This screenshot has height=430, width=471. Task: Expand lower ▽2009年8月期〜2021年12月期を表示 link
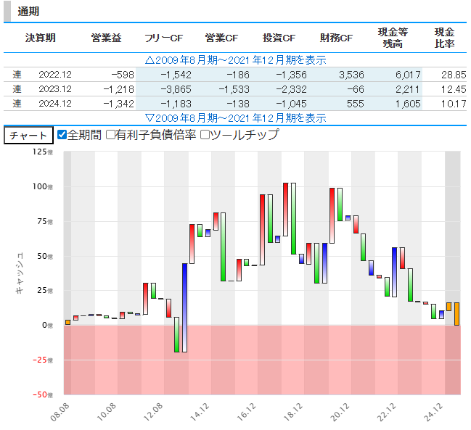(235, 118)
